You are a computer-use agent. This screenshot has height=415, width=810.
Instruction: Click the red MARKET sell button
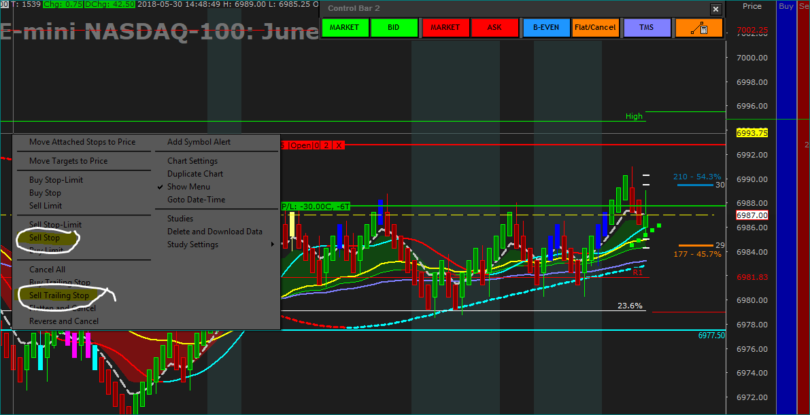pos(446,27)
